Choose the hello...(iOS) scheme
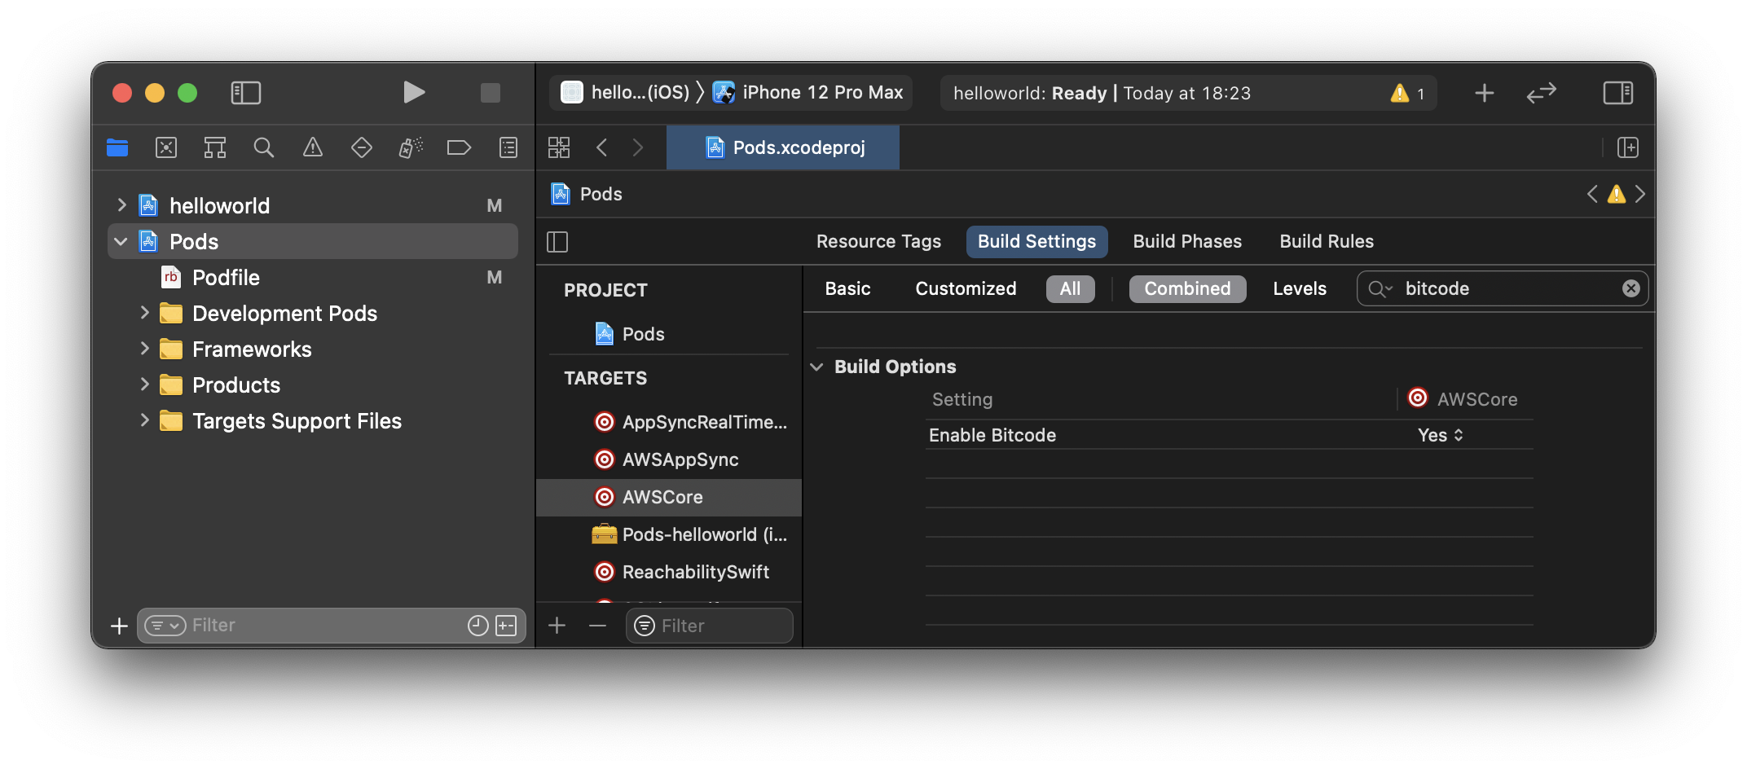 point(626,93)
